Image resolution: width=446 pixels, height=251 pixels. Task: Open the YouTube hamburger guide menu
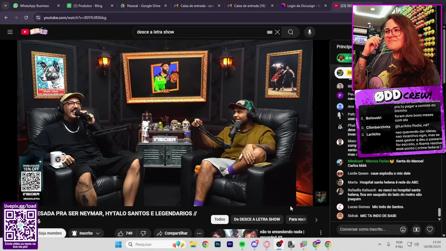point(10,32)
